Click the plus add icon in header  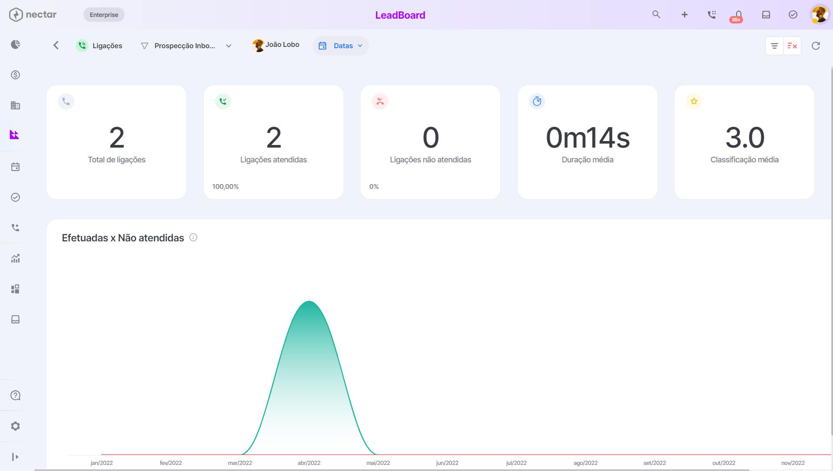point(684,15)
